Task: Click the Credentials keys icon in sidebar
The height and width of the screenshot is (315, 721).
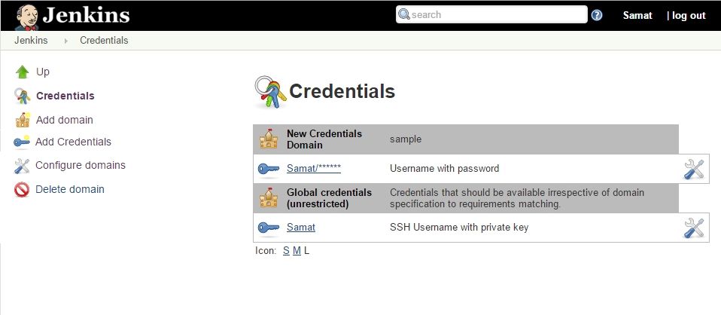Action: (x=22, y=96)
